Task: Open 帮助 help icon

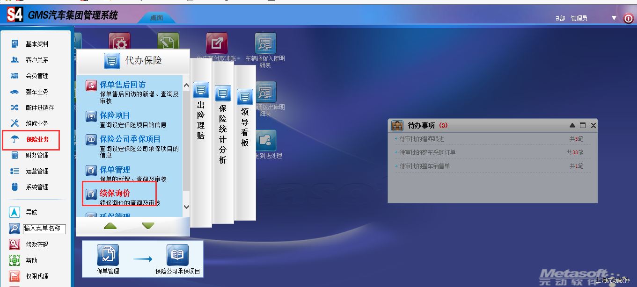Action: pos(15,260)
